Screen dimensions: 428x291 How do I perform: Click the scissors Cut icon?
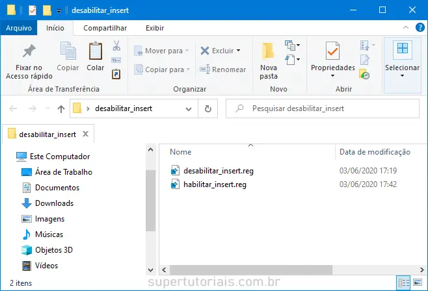(116, 46)
